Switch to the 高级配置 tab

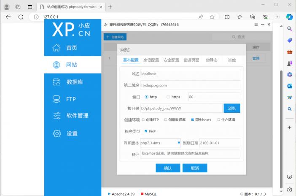click(151, 60)
